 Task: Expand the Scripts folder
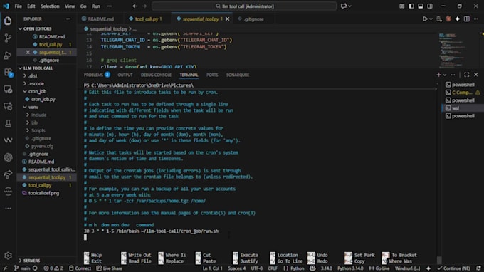[38, 130]
